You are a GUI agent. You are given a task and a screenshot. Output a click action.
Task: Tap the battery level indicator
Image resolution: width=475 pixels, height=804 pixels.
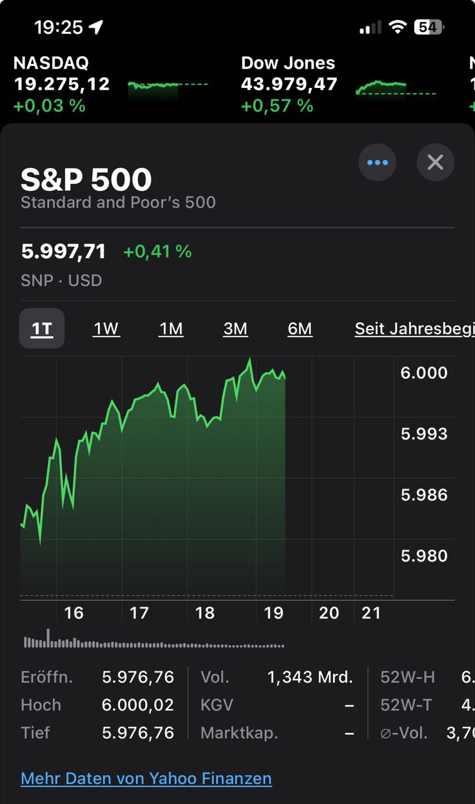pos(429,27)
